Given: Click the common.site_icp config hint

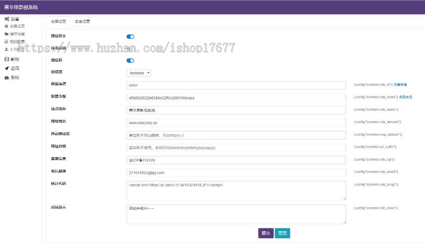Looking at the screenshot, I should (374, 160).
